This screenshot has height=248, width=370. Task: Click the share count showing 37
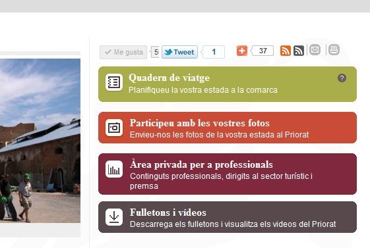(x=262, y=51)
